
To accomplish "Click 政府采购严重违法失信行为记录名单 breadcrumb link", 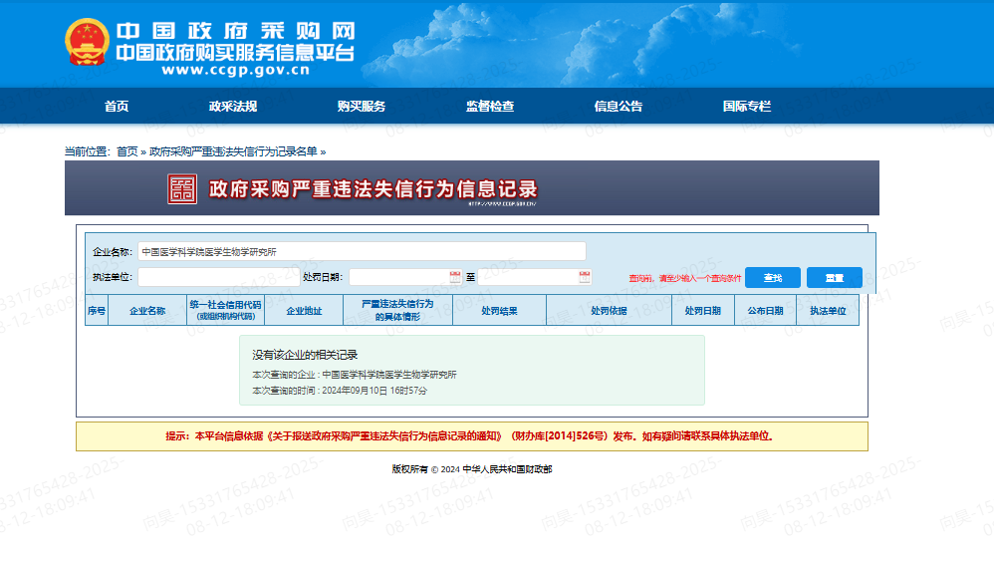I will pos(233,151).
